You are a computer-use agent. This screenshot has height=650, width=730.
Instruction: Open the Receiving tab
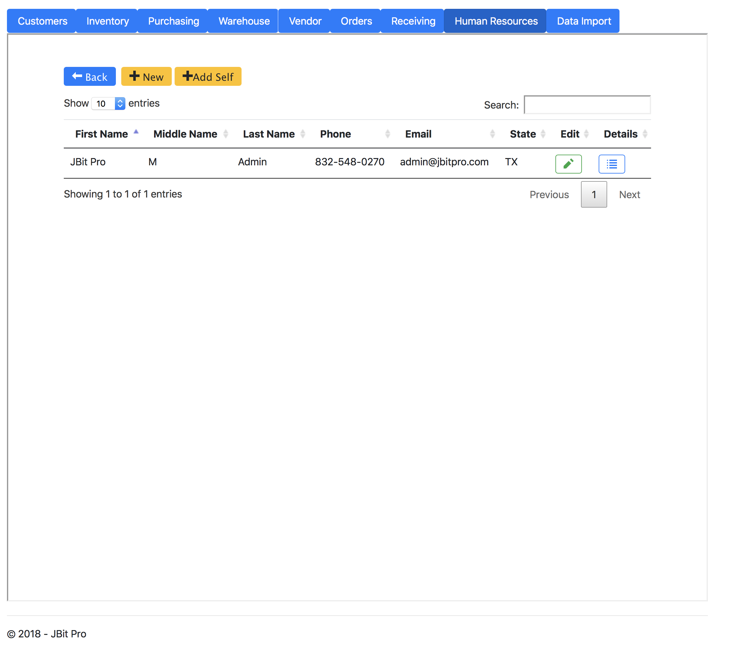coord(413,21)
